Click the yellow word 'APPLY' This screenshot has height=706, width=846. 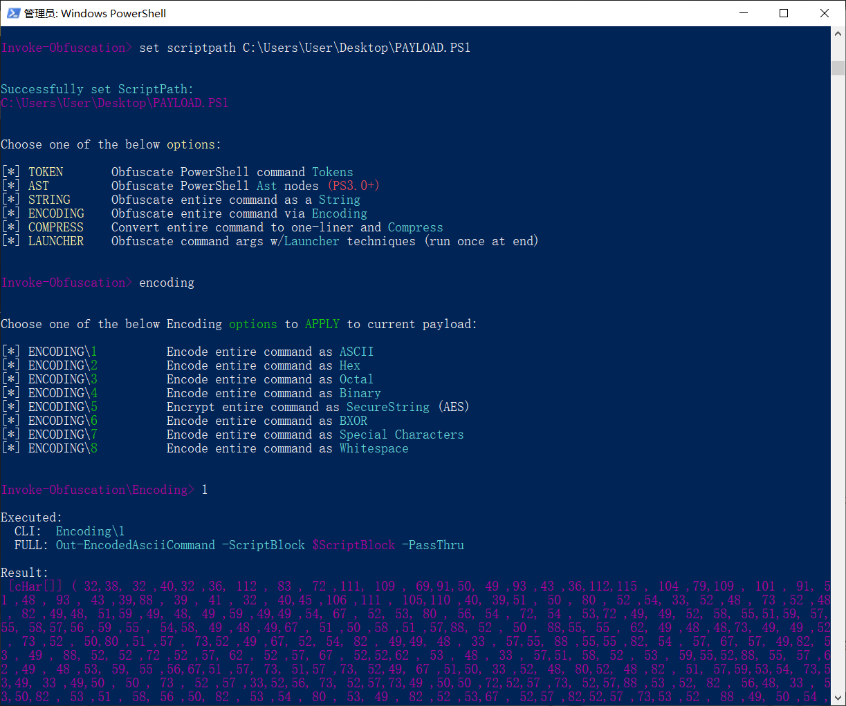322,324
